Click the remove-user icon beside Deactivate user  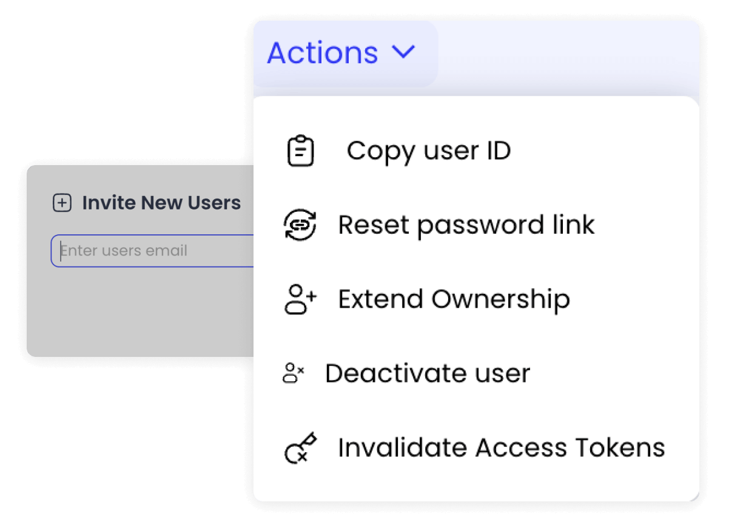point(294,373)
